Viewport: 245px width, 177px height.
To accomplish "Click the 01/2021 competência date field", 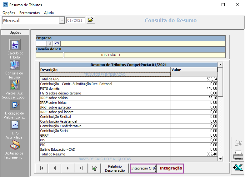I will (76, 20).
